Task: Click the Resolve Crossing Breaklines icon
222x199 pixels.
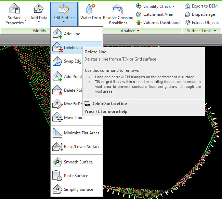Action: pyautogui.click(x=118, y=9)
